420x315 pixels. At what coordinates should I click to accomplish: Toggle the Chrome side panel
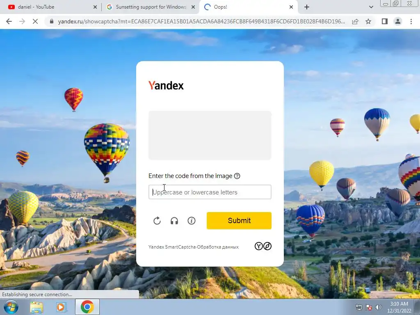pos(385,21)
